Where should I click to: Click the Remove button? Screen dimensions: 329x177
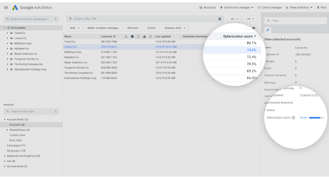[x=133, y=28]
